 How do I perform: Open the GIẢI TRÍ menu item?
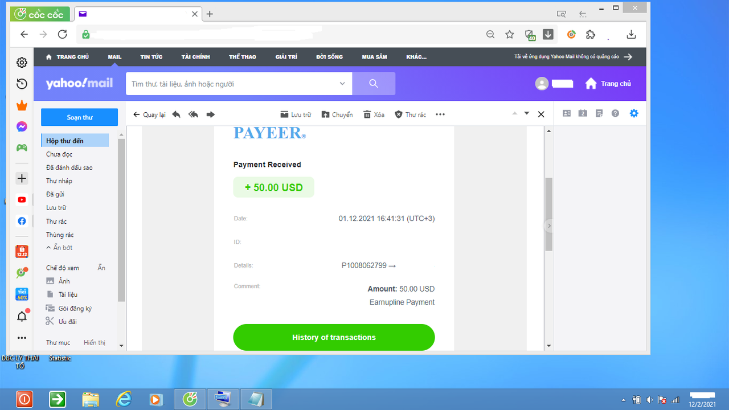[x=286, y=57]
